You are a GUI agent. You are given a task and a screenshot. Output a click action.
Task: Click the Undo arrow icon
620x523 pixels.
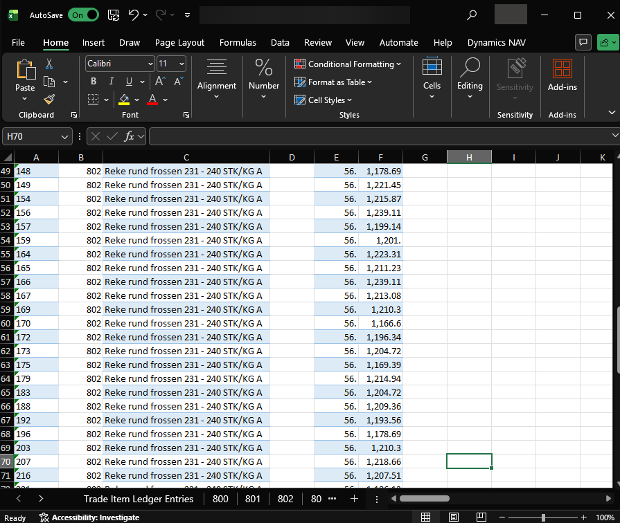click(x=134, y=15)
